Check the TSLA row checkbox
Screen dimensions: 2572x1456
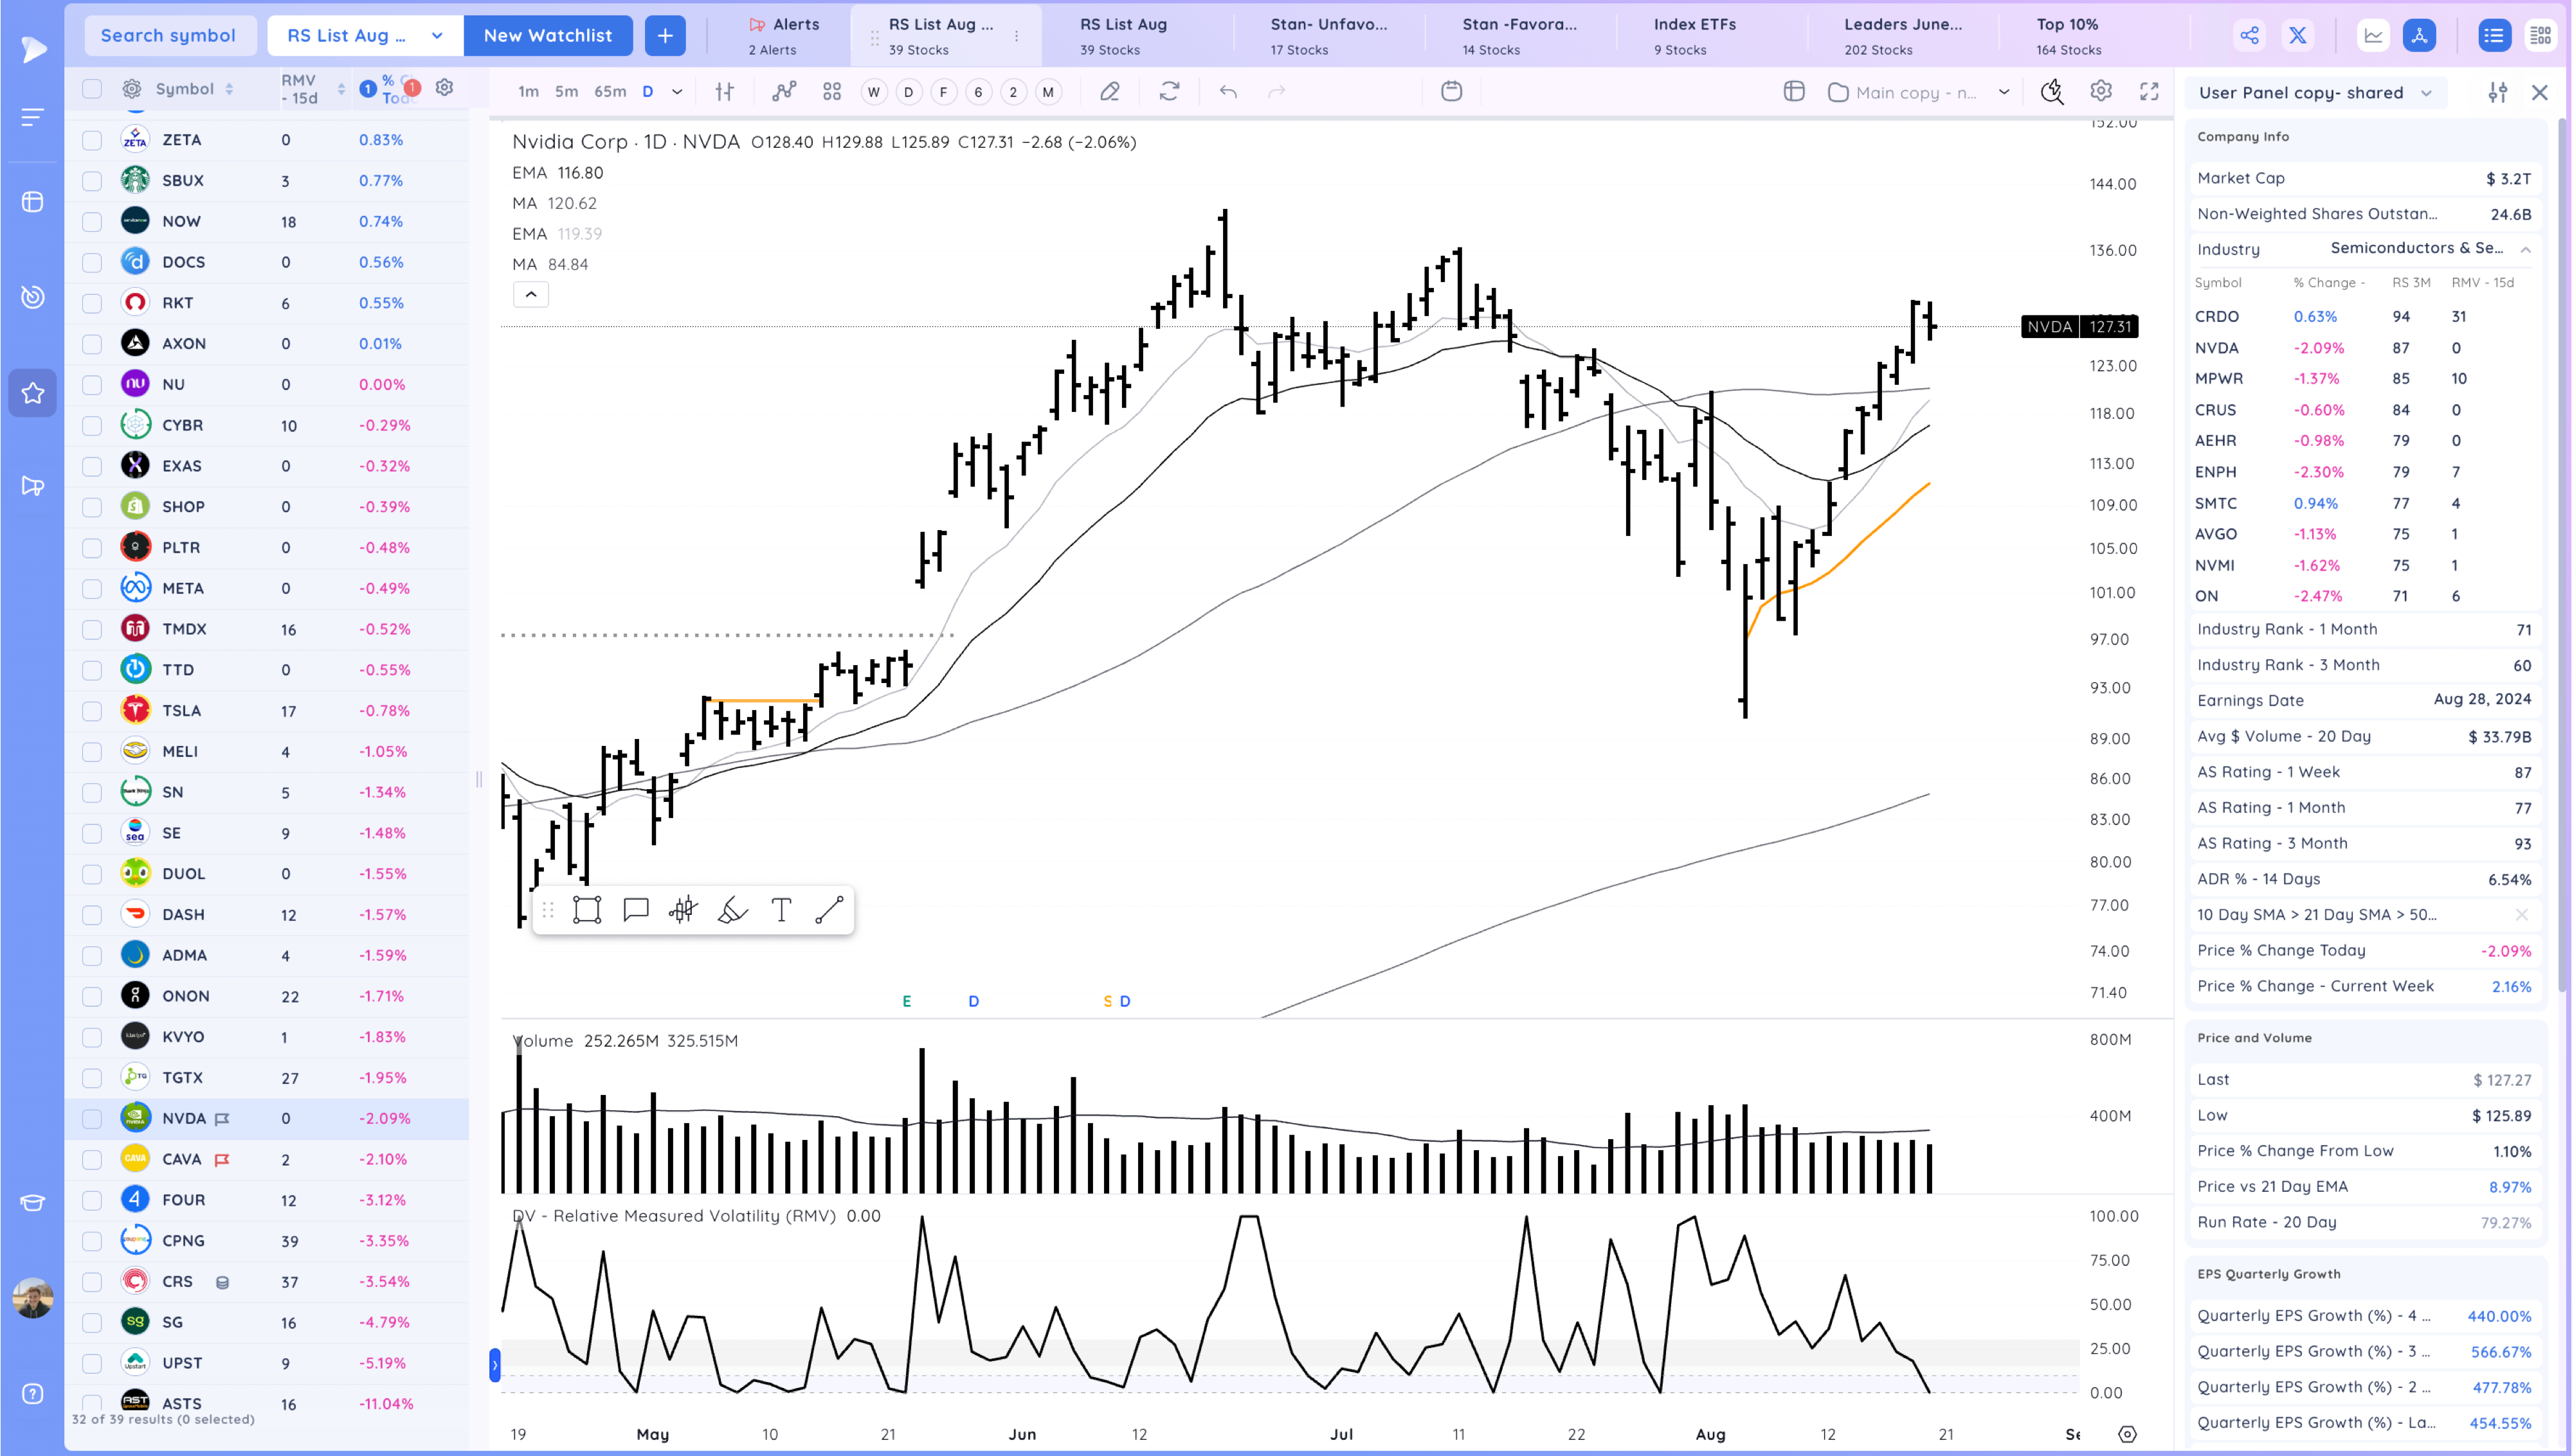tap(92, 711)
